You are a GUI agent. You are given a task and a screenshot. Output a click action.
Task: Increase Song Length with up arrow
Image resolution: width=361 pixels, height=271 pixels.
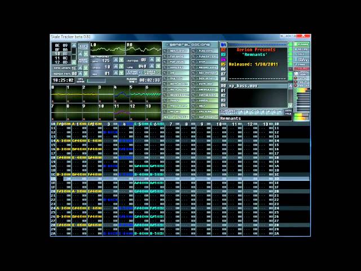point(80,68)
